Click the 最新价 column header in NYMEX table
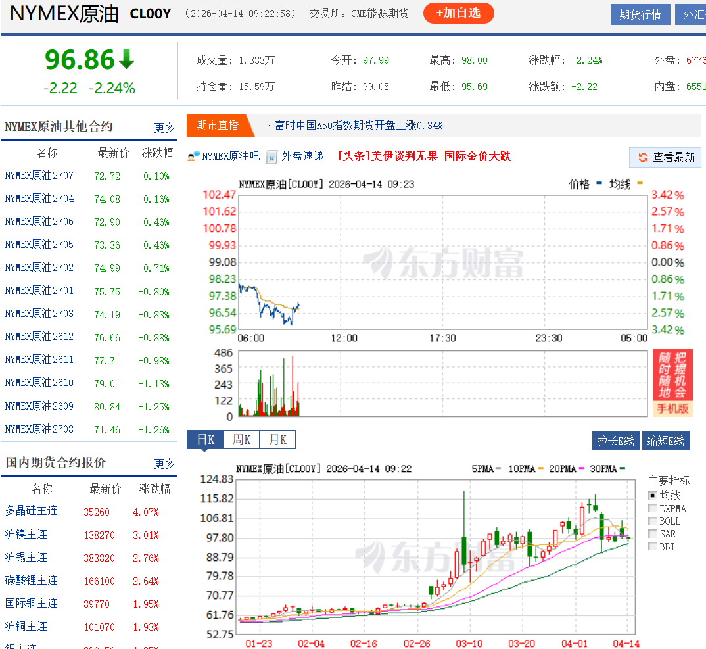706x649 pixels. click(x=113, y=153)
